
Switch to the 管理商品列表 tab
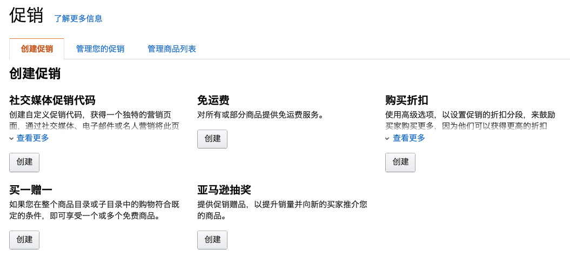(172, 49)
